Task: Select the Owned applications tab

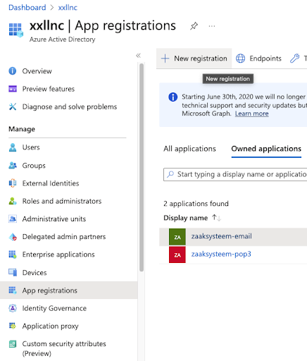Action: click(266, 149)
